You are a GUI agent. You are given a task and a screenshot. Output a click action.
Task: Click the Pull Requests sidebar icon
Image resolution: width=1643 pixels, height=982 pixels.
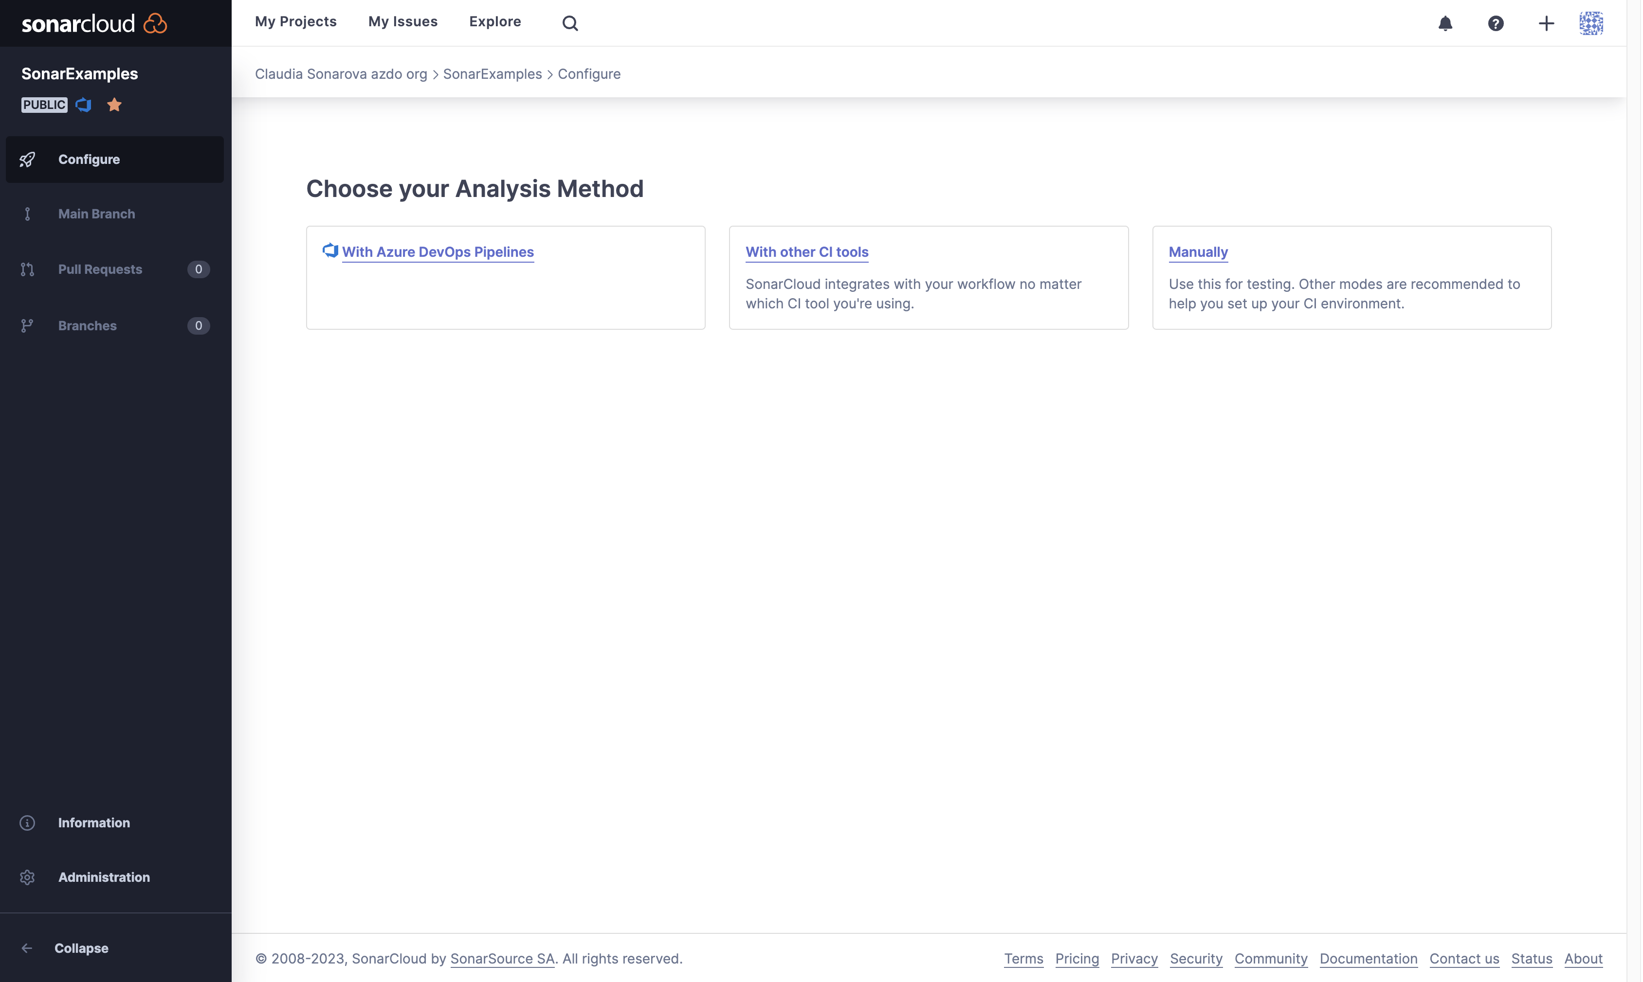pyautogui.click(x=27, y=269)
